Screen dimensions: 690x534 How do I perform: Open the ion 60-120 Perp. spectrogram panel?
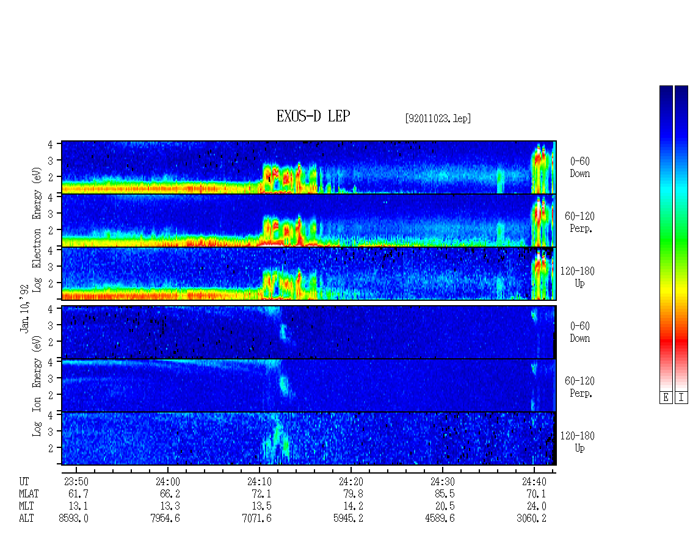(x=309, y=385)
